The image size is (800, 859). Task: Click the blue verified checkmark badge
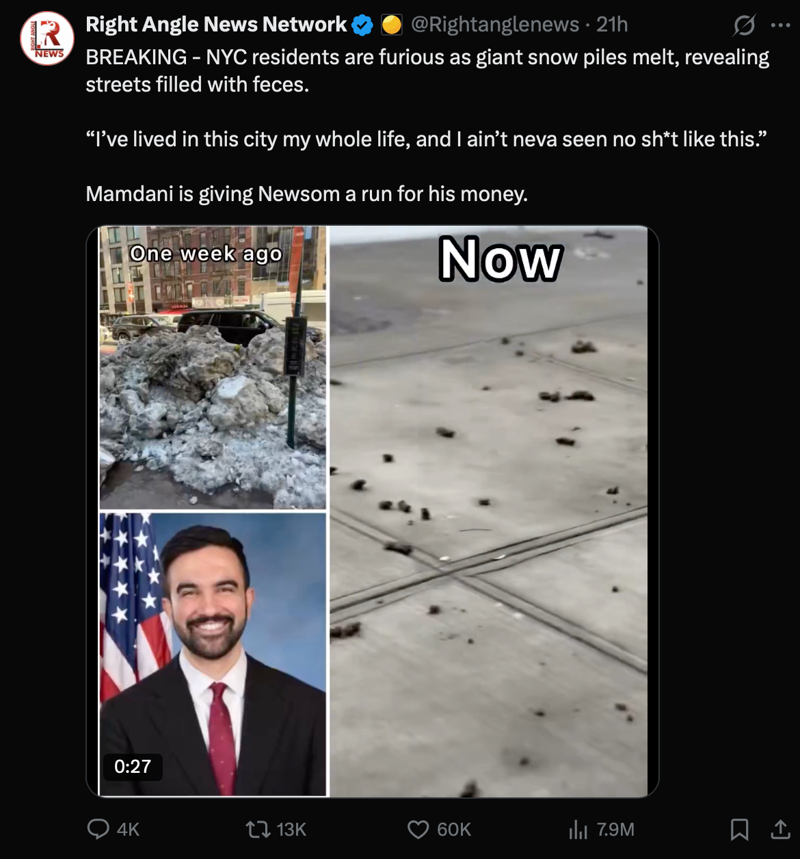click(362, 25)
